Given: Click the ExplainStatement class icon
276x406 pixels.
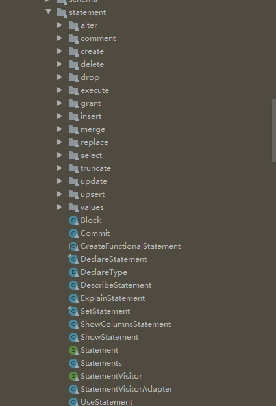Looking at the screenshot, I should (x=73, y=298).
